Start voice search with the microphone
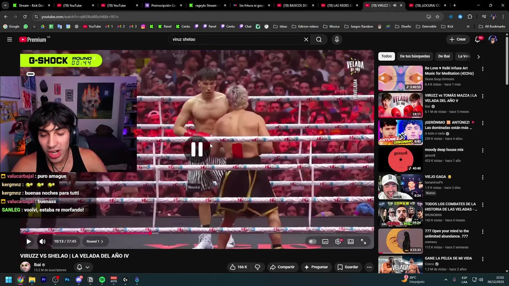Image resolution: width=509 pixels, height=286 pixels. 337,39
